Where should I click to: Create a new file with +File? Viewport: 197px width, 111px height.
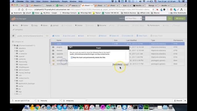coord(15,25)
